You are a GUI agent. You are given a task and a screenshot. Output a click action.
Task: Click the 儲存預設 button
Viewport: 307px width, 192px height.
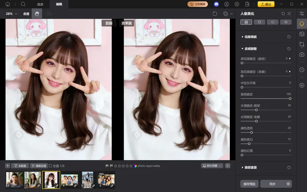pos(249,184)
